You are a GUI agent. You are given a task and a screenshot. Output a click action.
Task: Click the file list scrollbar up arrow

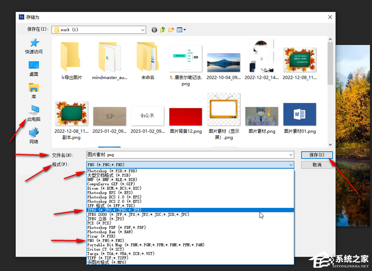[x=330, y=40]
